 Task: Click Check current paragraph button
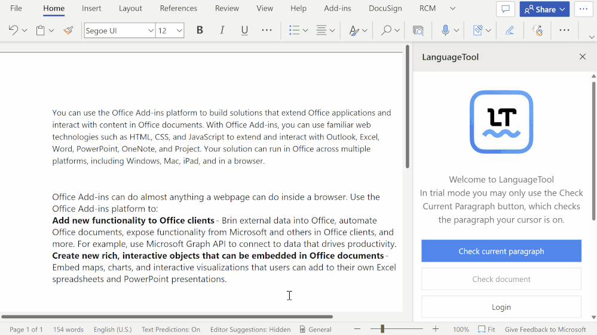[501, 251]
